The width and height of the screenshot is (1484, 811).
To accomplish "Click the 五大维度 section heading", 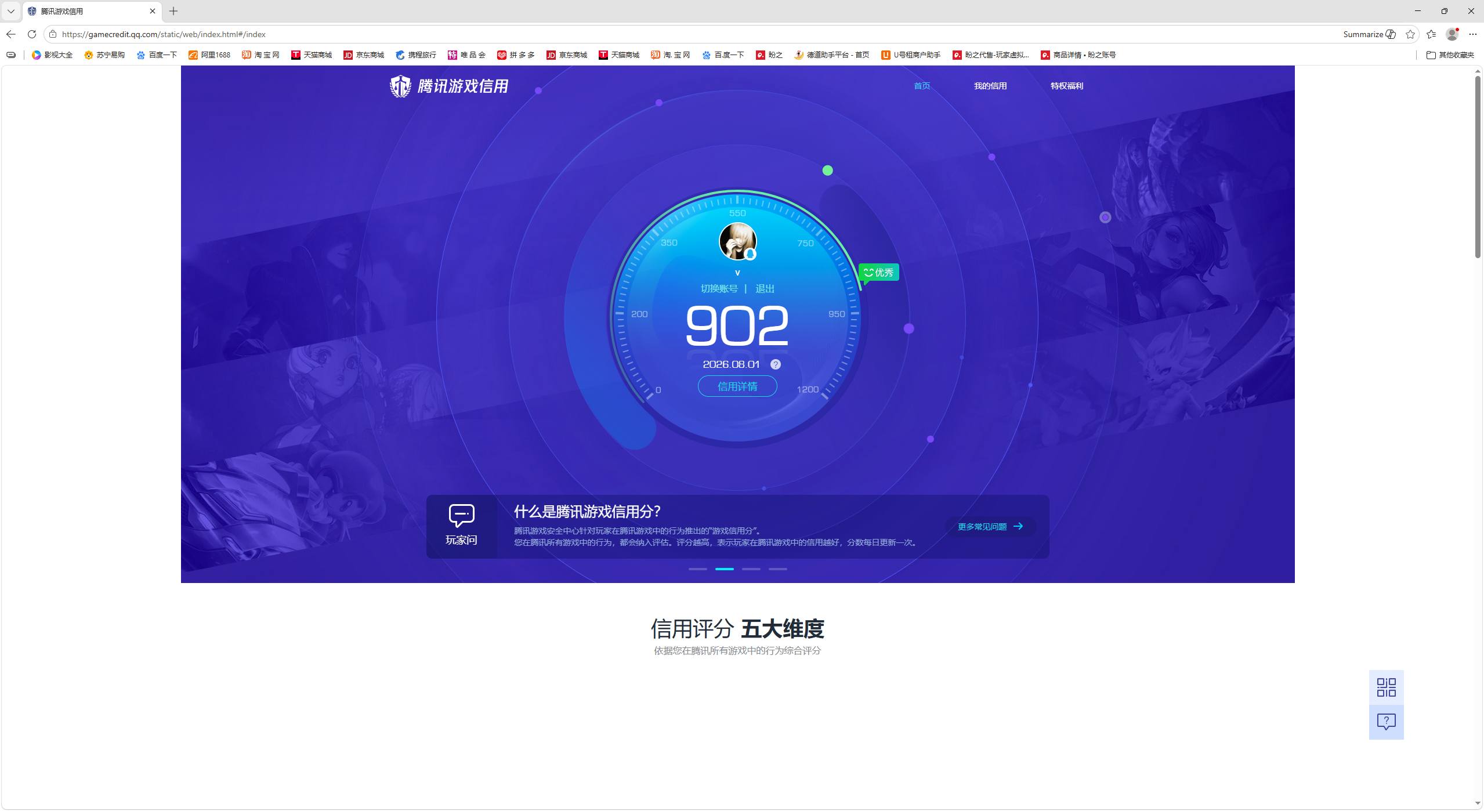I will click(x=782, y=629).
